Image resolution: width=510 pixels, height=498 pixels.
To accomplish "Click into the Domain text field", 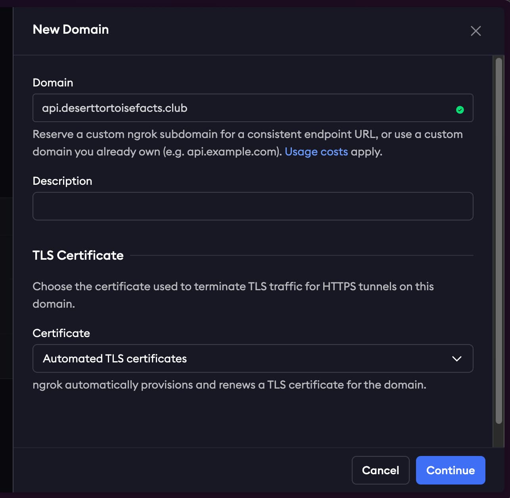I will (x=238, y=108).
